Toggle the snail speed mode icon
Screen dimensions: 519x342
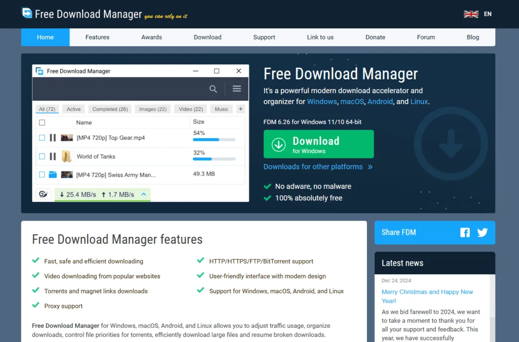pos(44,194)
